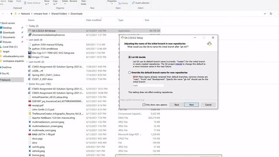Open the Properties dropdown in ribbon
The height and width of the screenshot is (157, 279).
(112, 2)
